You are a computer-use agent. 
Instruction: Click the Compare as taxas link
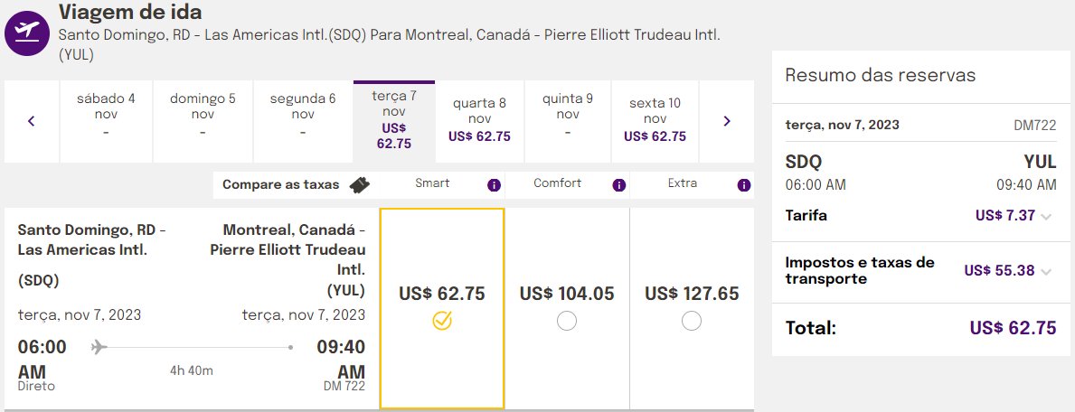281,184
